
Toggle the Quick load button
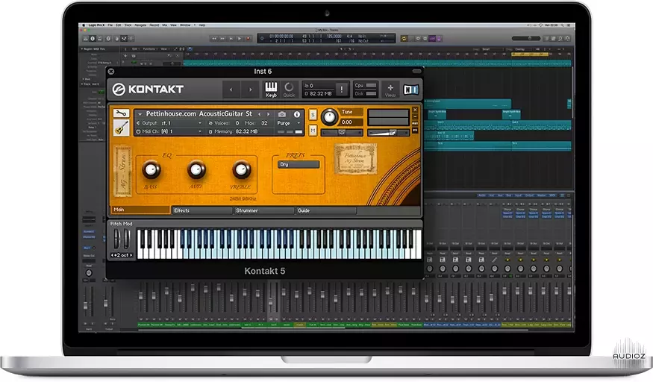[289, 90]
